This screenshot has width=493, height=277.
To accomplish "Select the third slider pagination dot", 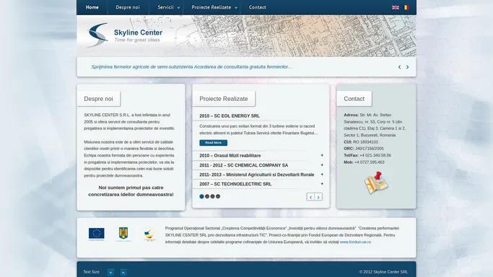I will (x=212, y=196).
